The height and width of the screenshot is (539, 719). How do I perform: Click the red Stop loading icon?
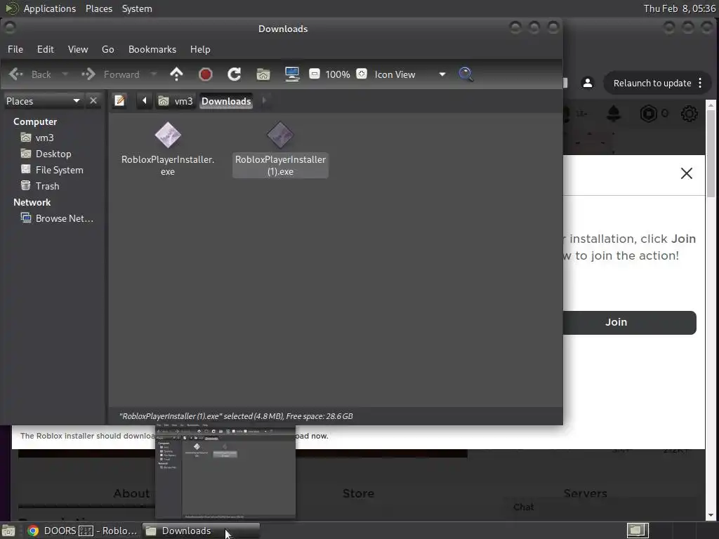(206, 74)
